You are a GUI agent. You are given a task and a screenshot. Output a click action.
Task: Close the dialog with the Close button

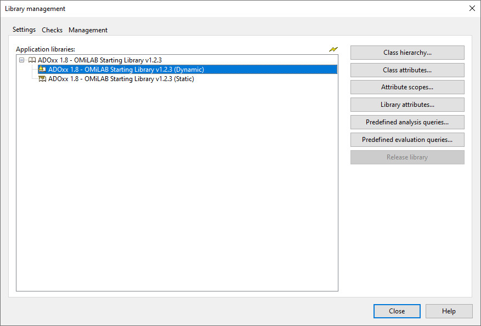point(397,311)
